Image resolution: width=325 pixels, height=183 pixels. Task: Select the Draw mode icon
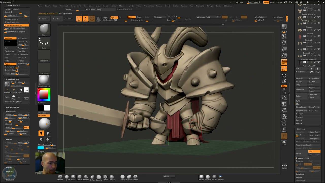click(85, 19)
